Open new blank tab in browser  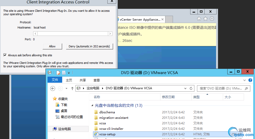(169, 20)
